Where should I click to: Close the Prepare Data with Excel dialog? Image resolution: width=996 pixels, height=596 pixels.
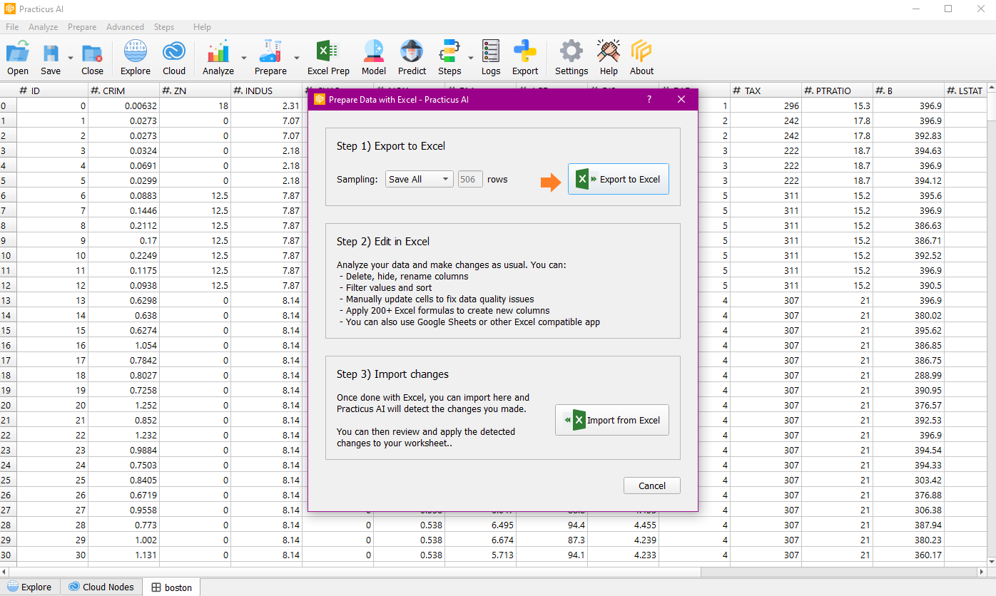[681, 99]
